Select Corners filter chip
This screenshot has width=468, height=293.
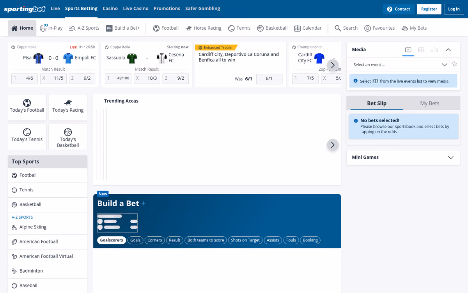[155, 240]
